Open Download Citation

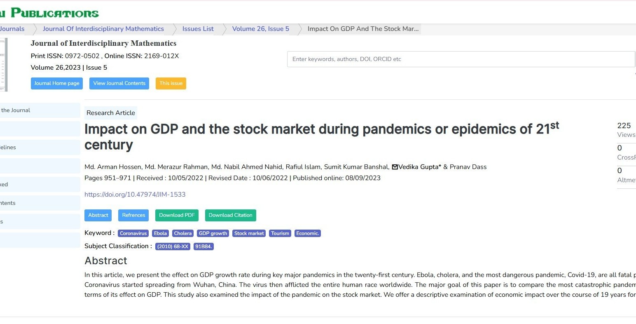[x=230, y=215]
